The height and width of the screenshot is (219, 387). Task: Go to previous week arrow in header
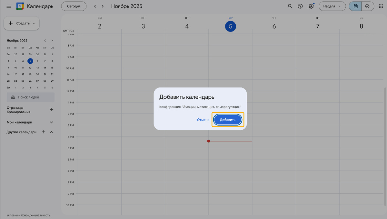pos(95,6)
